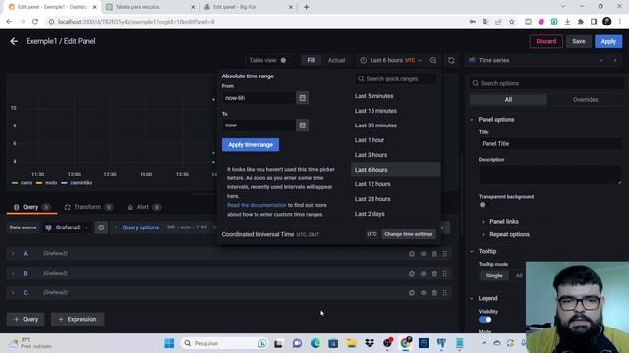Select Actual view mode

coord(336,60)
